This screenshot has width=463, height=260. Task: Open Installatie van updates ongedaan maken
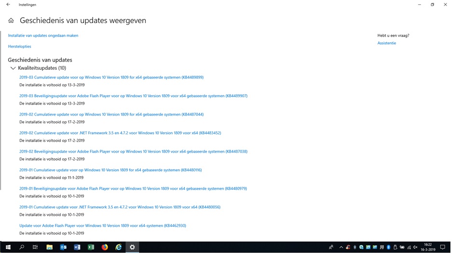[x=43, y=35]
